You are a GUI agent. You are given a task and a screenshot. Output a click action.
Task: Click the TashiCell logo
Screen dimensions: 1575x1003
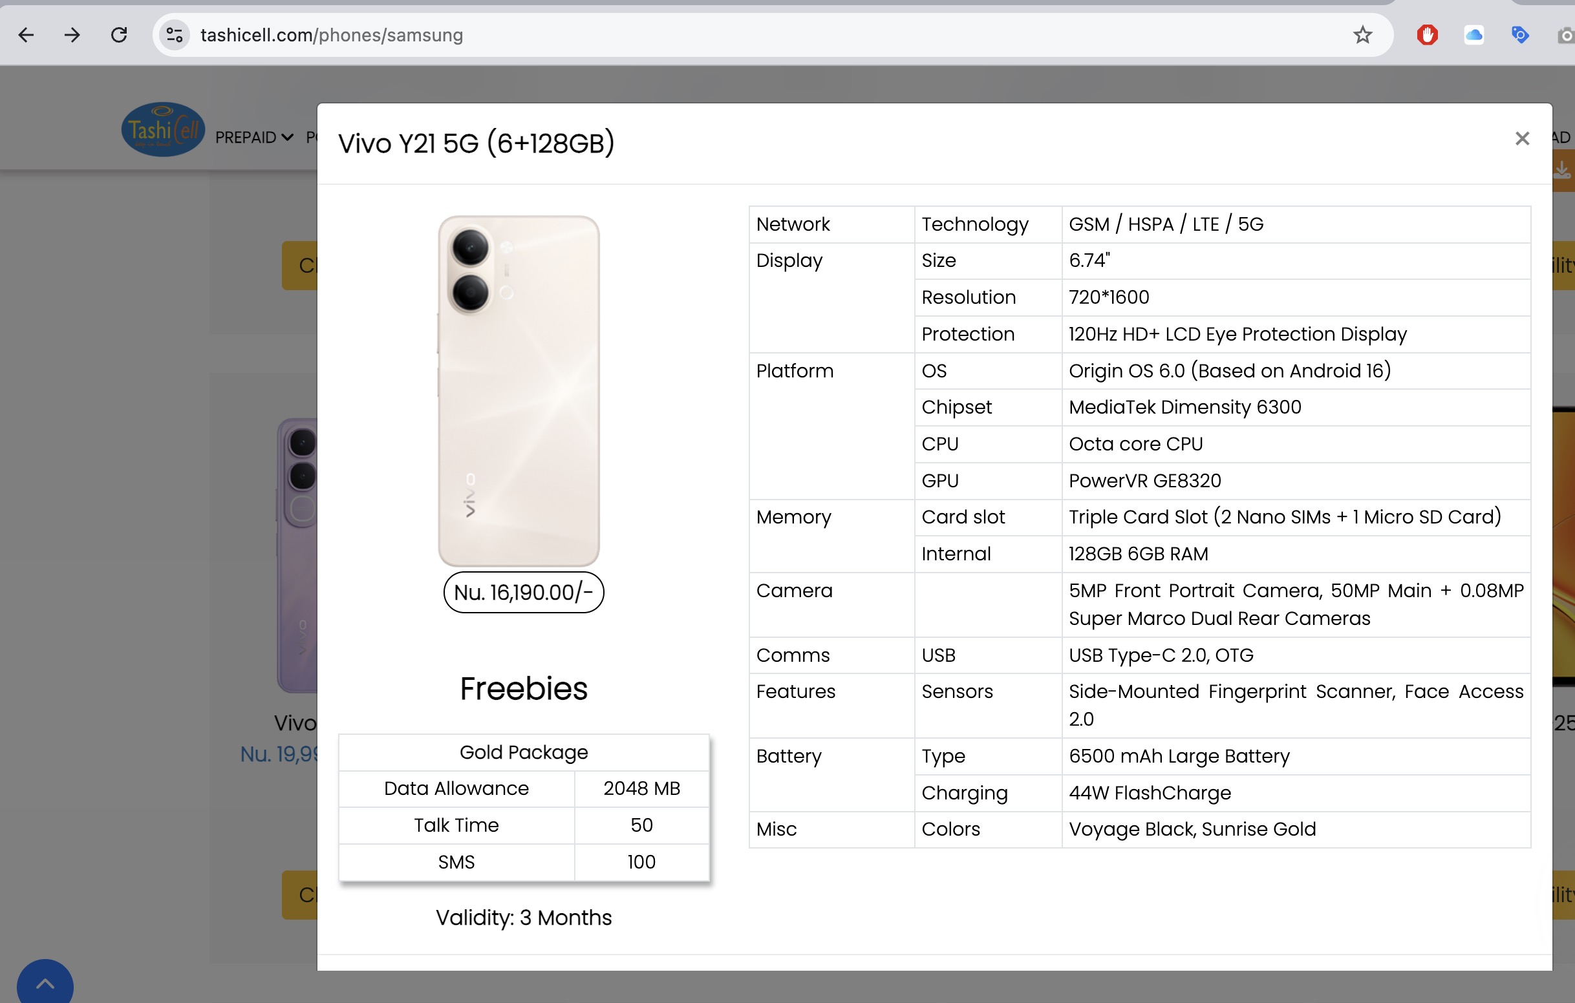162,128
